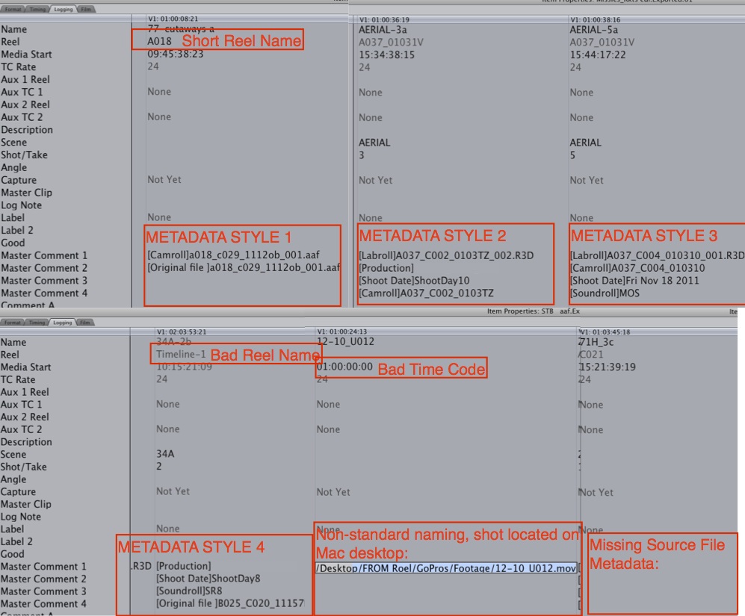Select Film tab in top panel

84,9
